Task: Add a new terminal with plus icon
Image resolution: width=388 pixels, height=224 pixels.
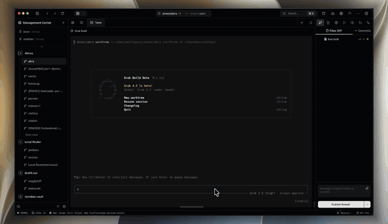Action: [x=302, y=23]
